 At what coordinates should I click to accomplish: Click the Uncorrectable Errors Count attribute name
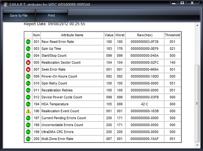coord(62,125)
